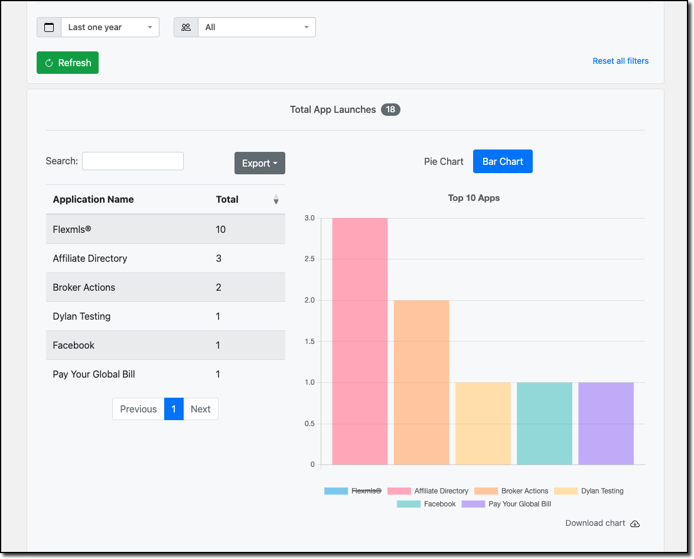Click the Total App Launches badge 18
Image resolution: width=694 pixels, height=559 pixels.
point(390,109)
